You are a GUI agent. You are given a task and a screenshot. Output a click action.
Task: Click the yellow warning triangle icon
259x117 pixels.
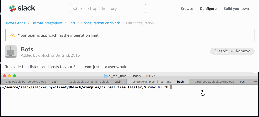click(12, 35)
